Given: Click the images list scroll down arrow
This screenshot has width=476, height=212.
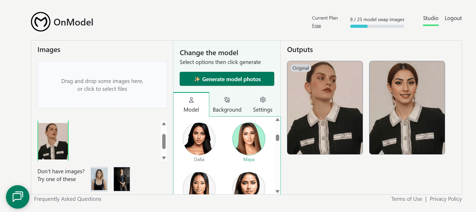Looking at the screenshot, I should point(164,158).
